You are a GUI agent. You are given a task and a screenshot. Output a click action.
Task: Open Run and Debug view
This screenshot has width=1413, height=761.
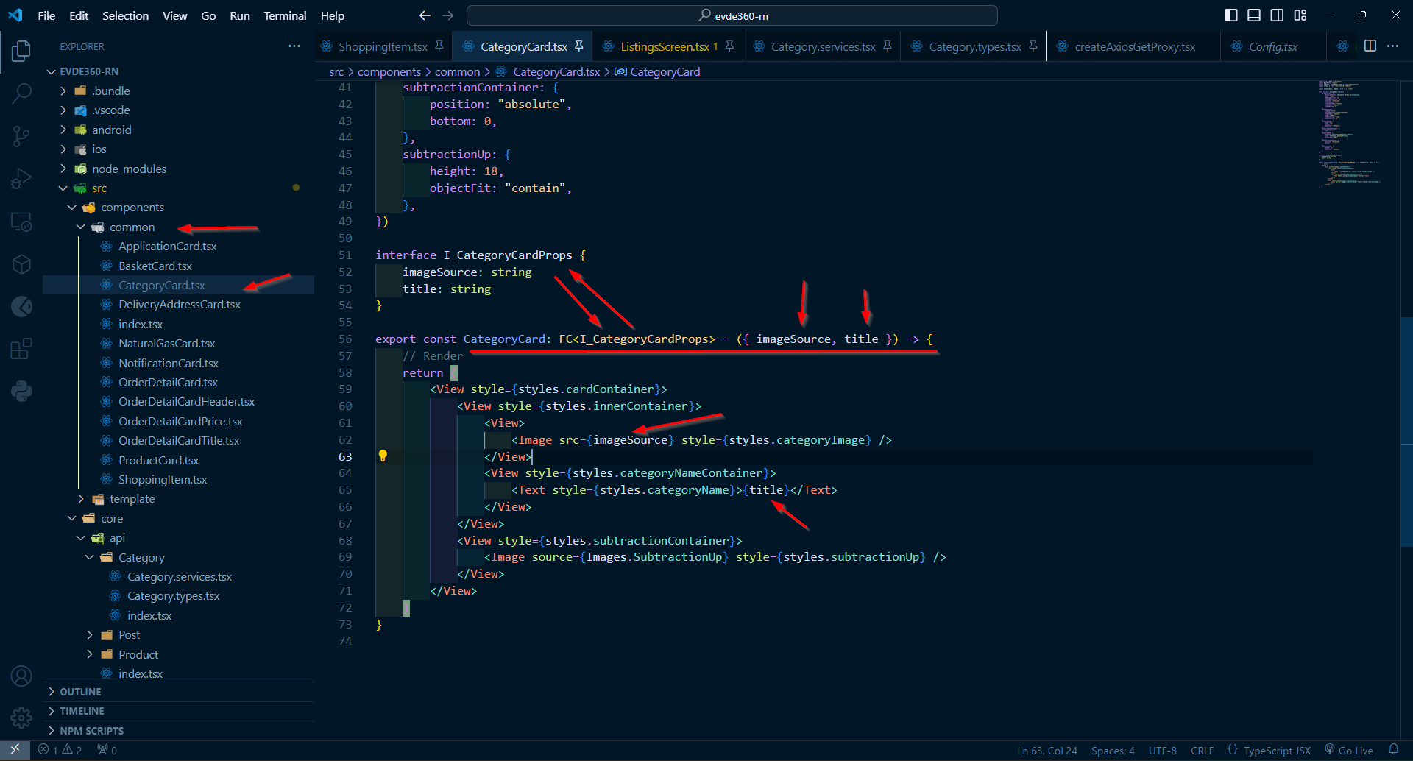[21, 179]
